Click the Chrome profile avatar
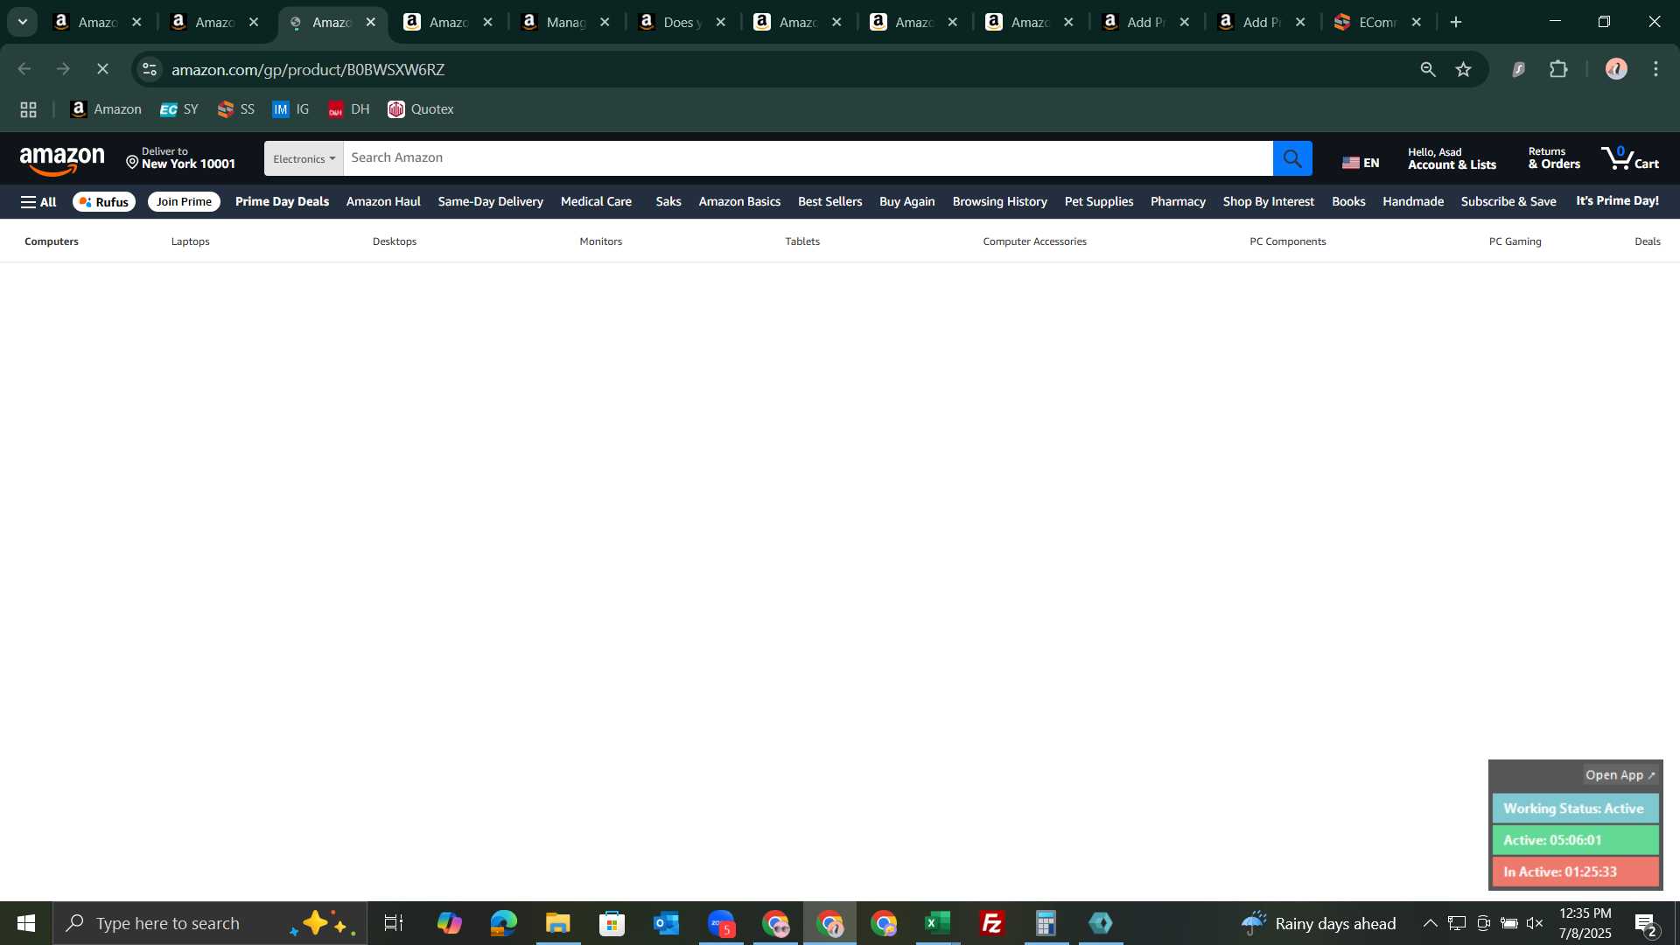Viewport: 1680px width, 945px height. [x=1616, y=69]
